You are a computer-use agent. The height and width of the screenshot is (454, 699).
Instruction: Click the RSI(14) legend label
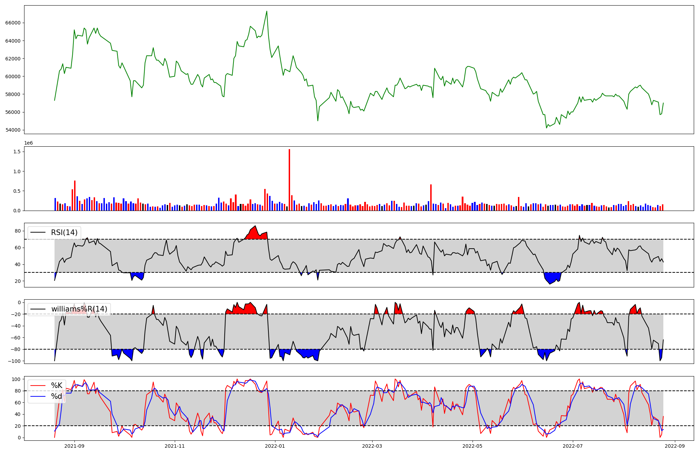tap(64, 233)
